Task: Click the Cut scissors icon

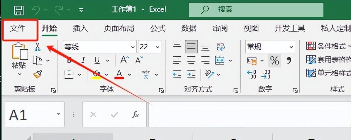Action: pyautogui.click(x=38, y=46)
